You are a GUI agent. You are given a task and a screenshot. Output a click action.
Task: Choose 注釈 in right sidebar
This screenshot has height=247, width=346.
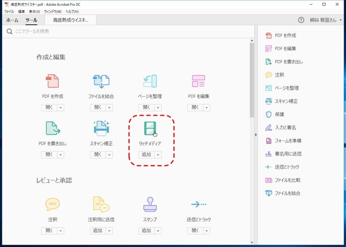coord(274,75)
